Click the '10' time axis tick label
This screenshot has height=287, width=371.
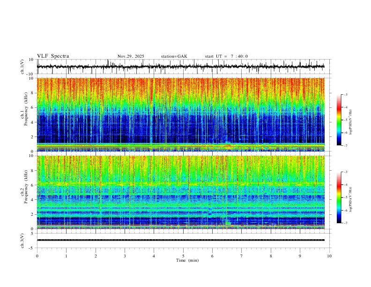point(329,256)
